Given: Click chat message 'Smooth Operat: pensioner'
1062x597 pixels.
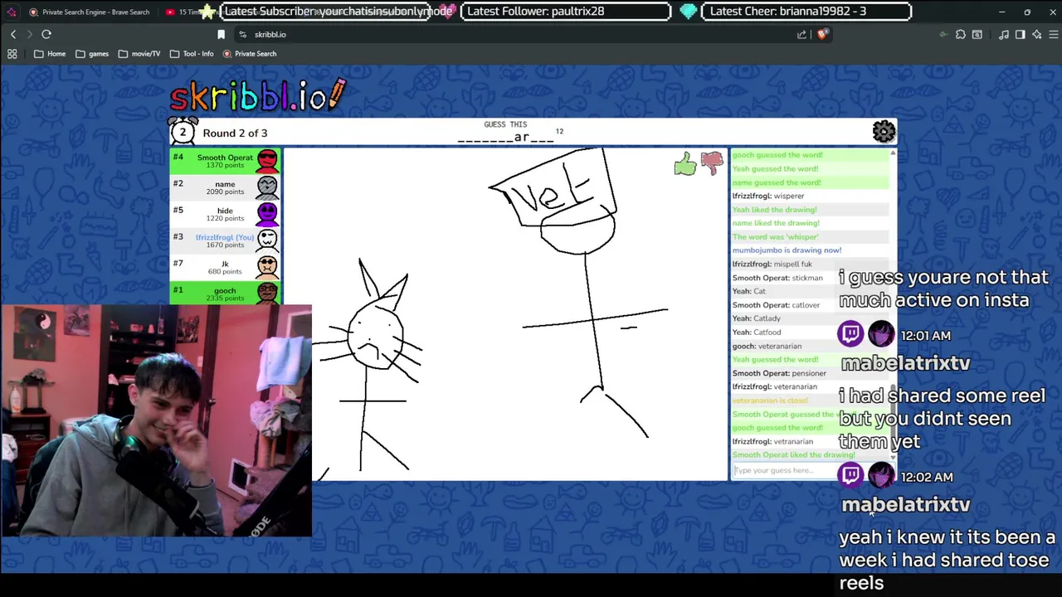Looking at the screenshot, I should coord(779,373).
